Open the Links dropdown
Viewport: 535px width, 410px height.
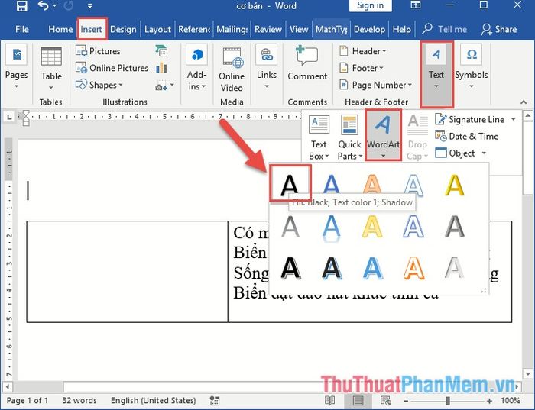point(267,67)
